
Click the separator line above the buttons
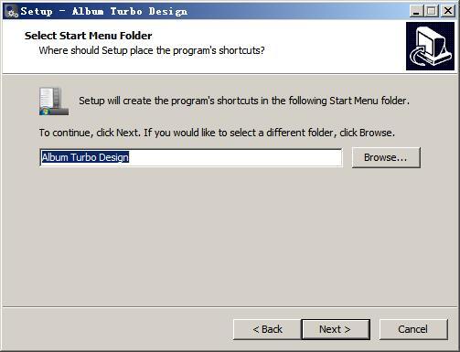pyautogui.click(x=230, y=307)
